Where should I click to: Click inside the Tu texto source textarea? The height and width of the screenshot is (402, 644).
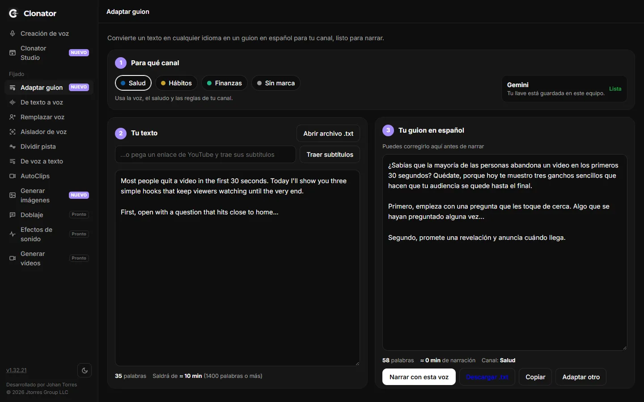point(237,268)
